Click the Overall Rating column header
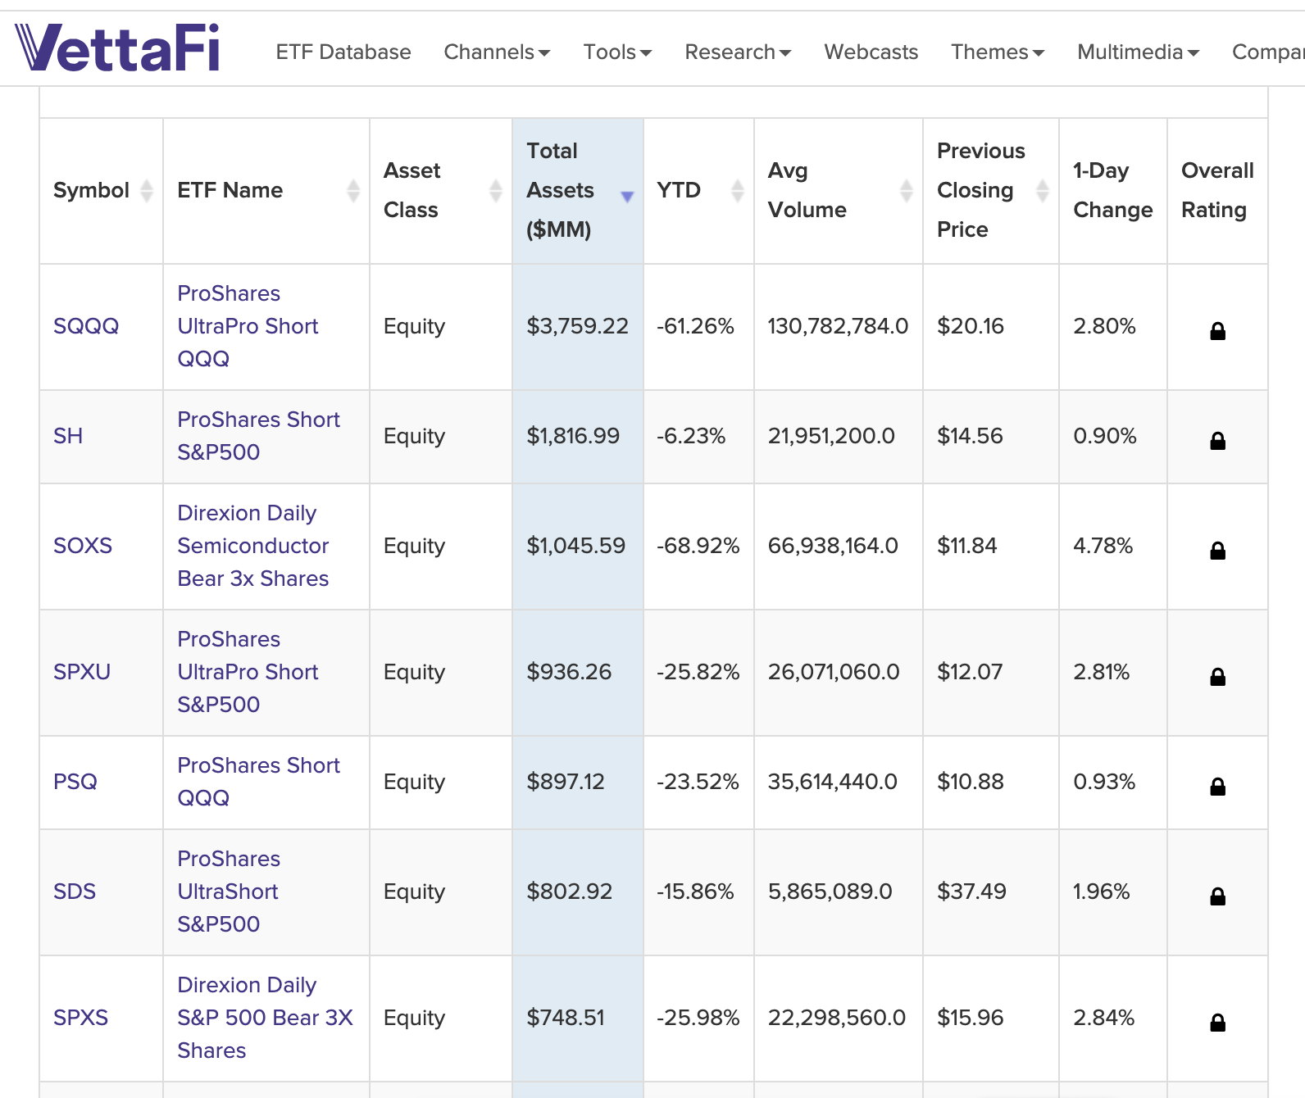Screen dimensions: 1305x1098 [x=1217, y=190]
